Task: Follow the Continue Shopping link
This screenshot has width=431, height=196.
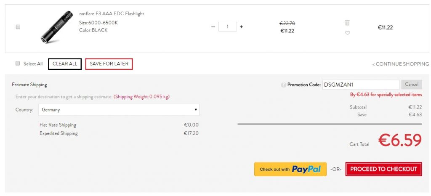Action: click(x=400, y=64)
